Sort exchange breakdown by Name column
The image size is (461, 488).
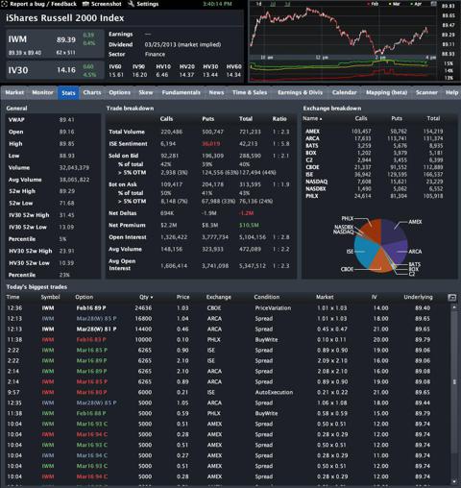point(312,118)
